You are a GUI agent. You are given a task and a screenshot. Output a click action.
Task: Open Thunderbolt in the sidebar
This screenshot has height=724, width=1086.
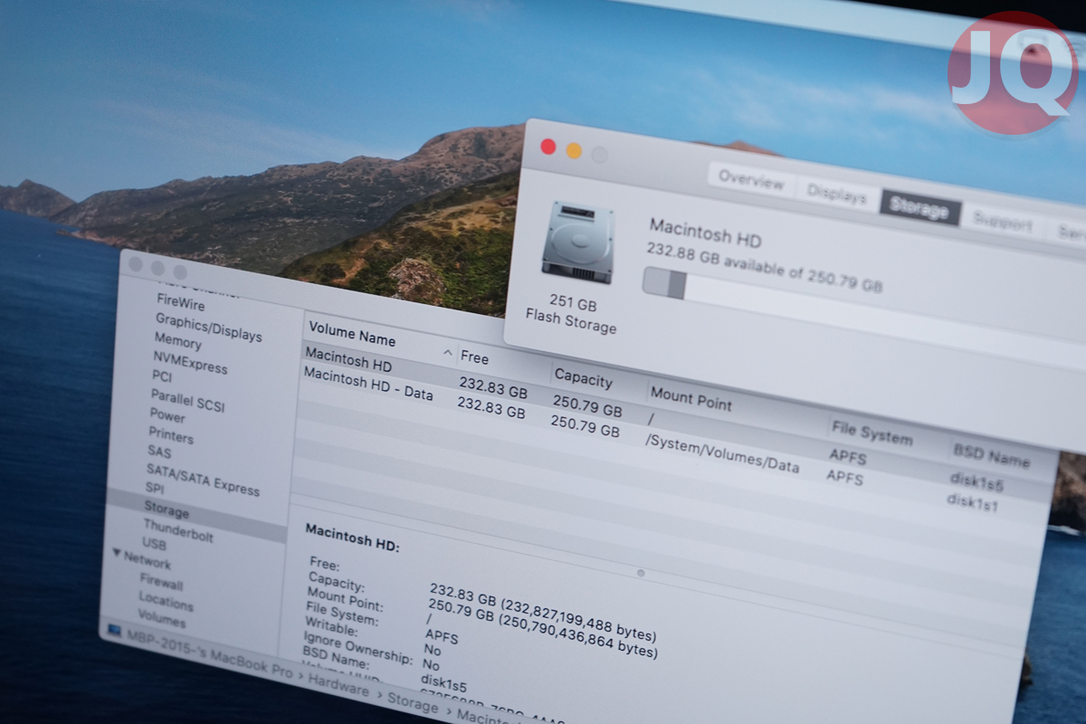pos(178,530)
